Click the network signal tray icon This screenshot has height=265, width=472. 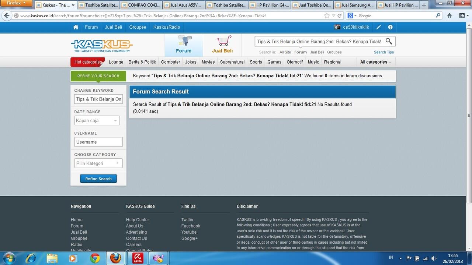tap(426, 258)
